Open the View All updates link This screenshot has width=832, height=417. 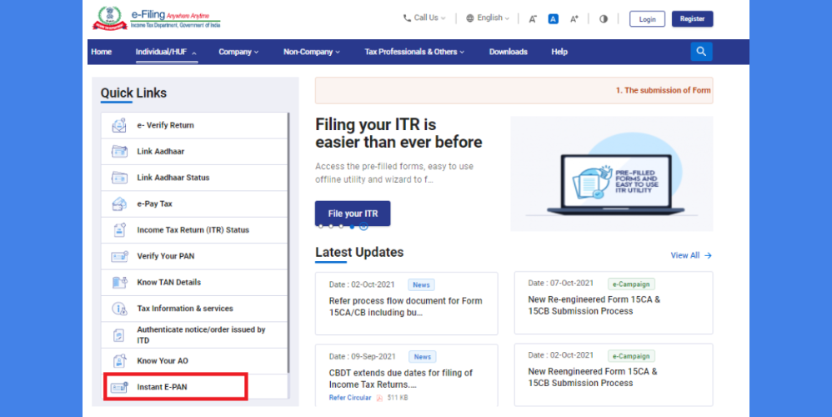click(x=691, y=256)
